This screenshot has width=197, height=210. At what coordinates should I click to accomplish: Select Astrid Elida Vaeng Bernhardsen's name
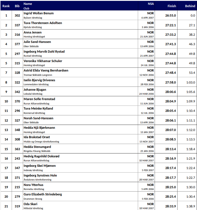(46, 70)
